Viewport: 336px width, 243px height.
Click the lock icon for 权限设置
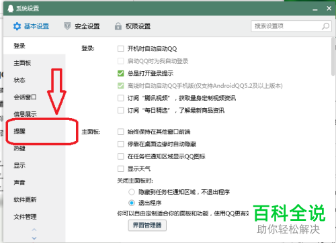118,26
